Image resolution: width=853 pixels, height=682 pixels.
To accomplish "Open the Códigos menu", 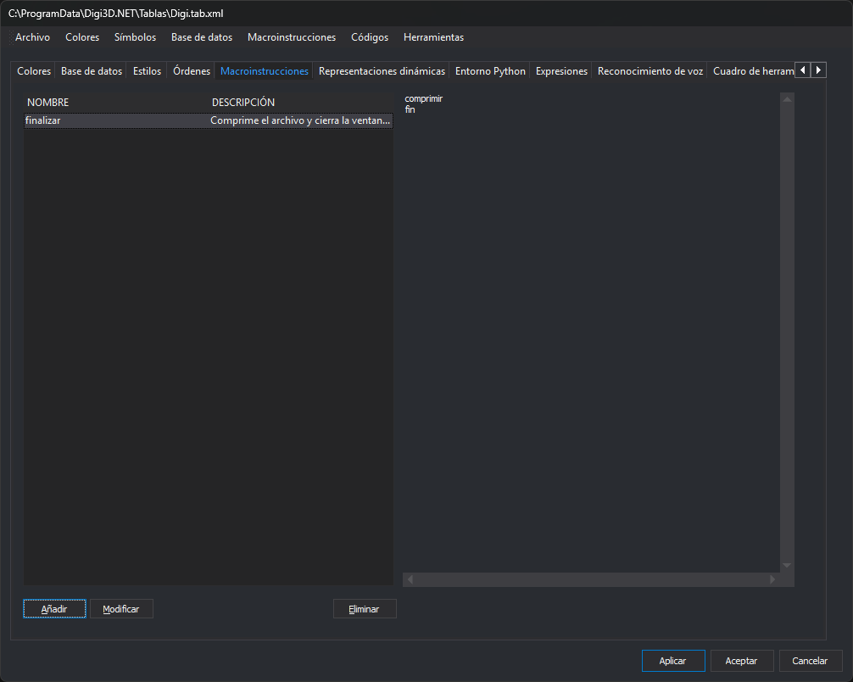I will 370,37.
